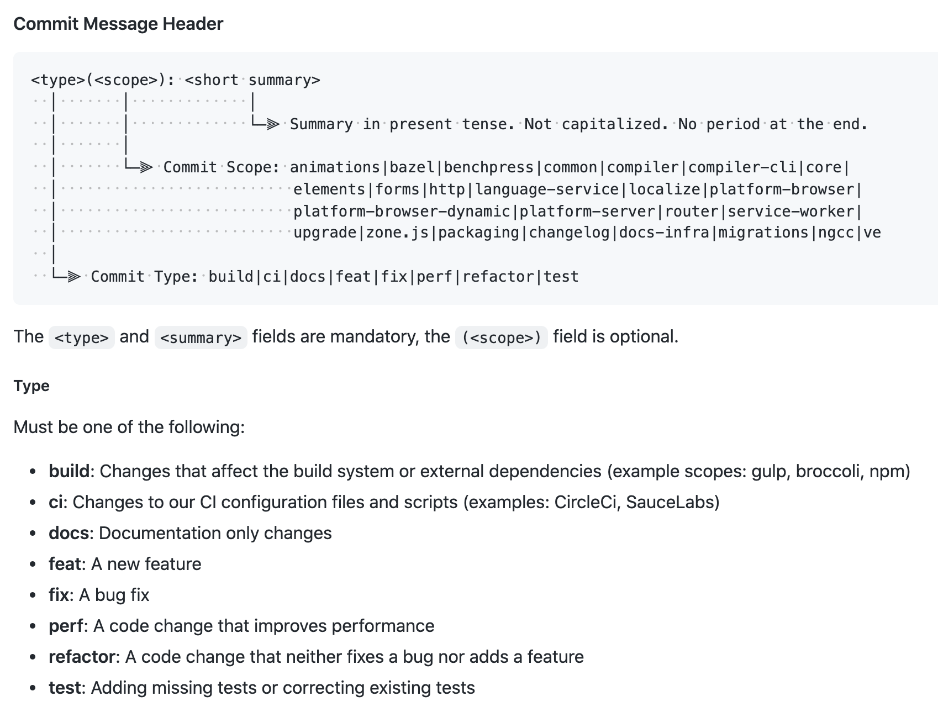The image size is (938, 707).
Task: Click "zone.js" in the commit scope list
Action: click(397, 233)
